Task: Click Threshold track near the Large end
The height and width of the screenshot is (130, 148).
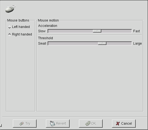Action: pos(127,44)
